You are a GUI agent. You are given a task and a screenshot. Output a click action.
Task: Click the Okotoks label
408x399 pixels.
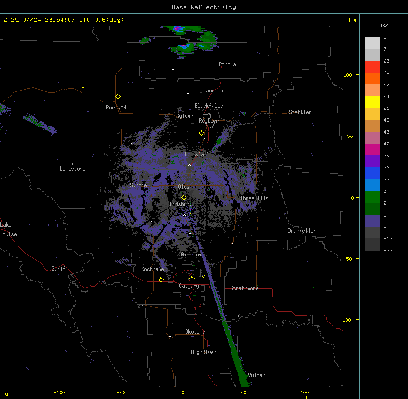[x=195, y=332]
